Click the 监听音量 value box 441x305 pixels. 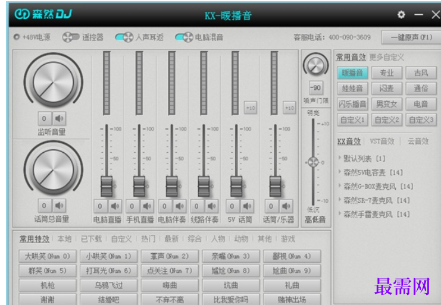[45, 118]
